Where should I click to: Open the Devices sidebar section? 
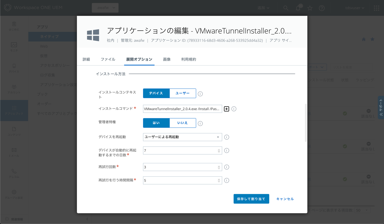click(14, 68)
